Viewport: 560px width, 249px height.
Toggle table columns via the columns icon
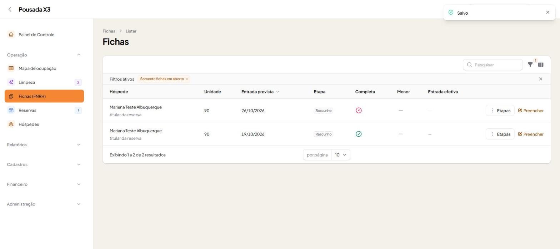[541, 65]
